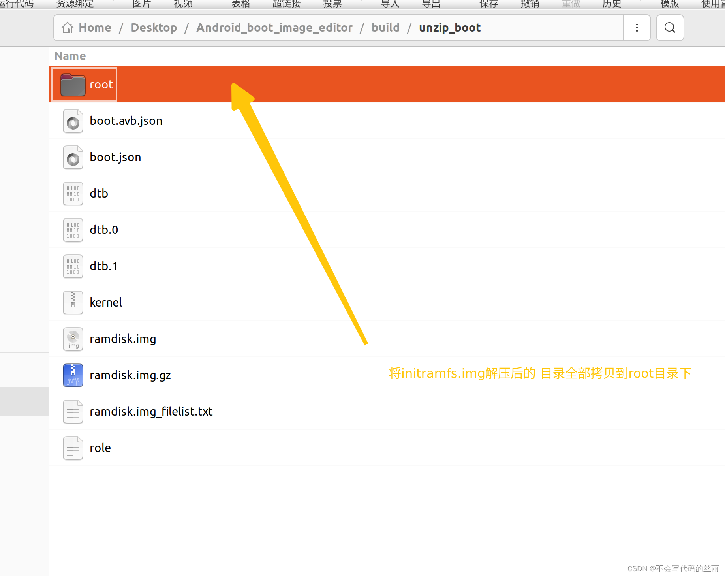Select the boot.json file icon
Viewport: 725px width, 576px height.
coord(73,157)
